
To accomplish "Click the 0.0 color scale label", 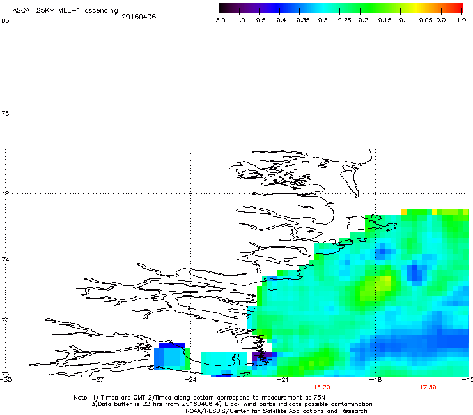I will coord(441,20).
